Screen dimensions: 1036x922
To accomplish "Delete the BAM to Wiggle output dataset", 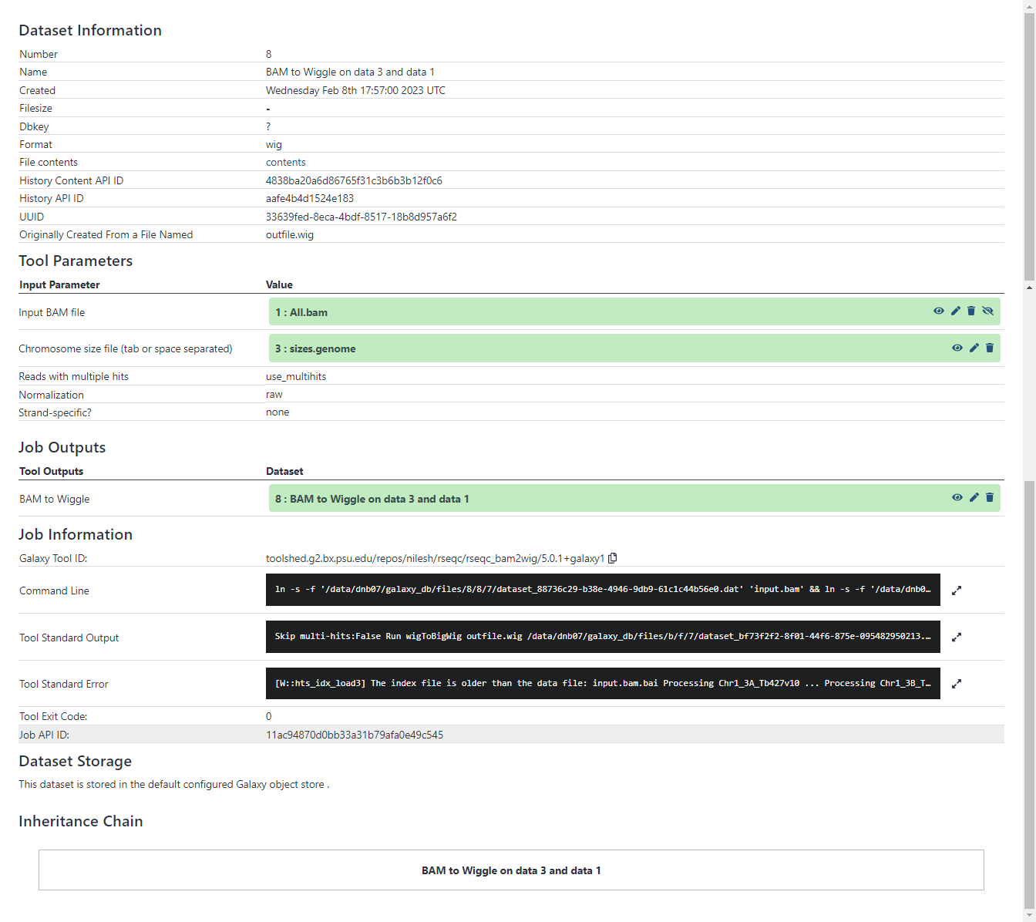I will click(x=989, y=497).
